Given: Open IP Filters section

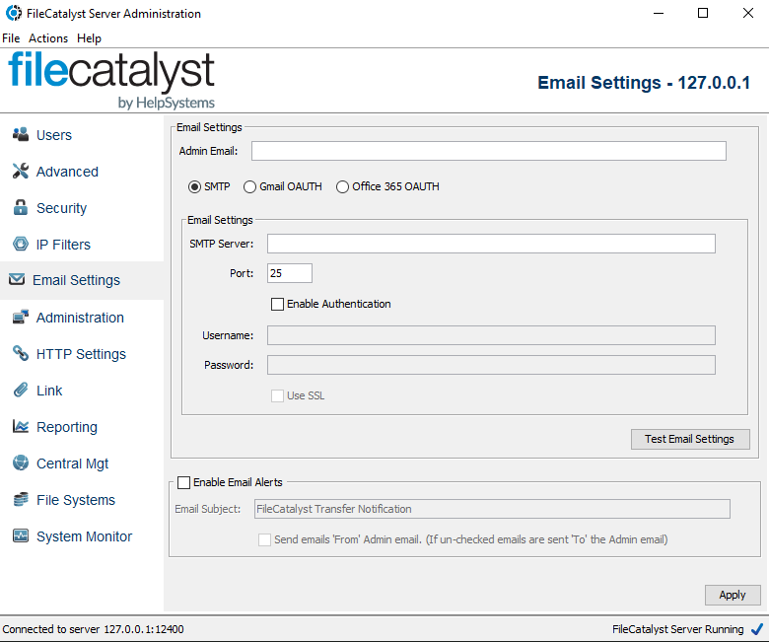Looking at the screenshot, I should tap(63, 245).
